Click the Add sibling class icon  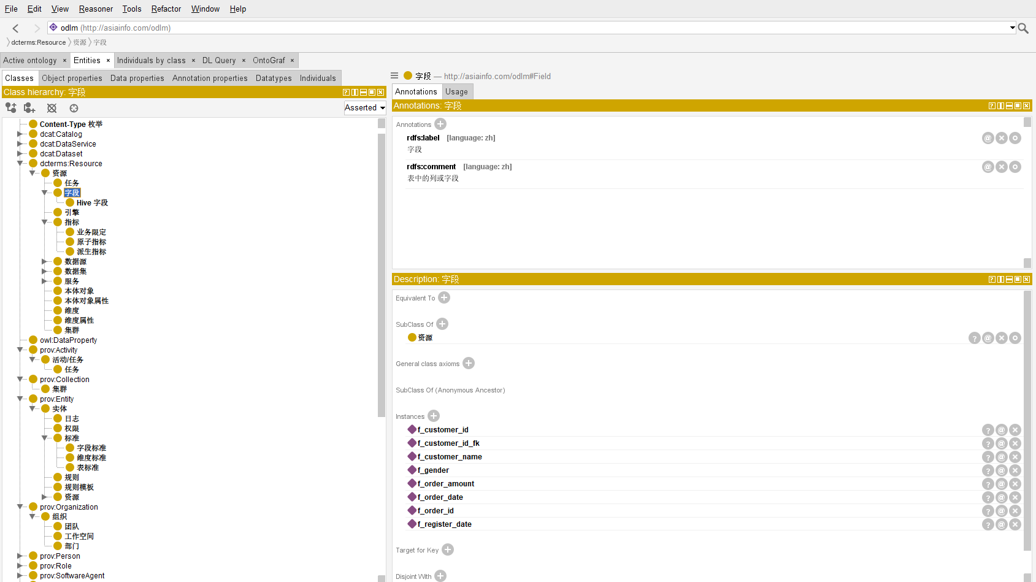pyautogui.click(x=29, y=108)
